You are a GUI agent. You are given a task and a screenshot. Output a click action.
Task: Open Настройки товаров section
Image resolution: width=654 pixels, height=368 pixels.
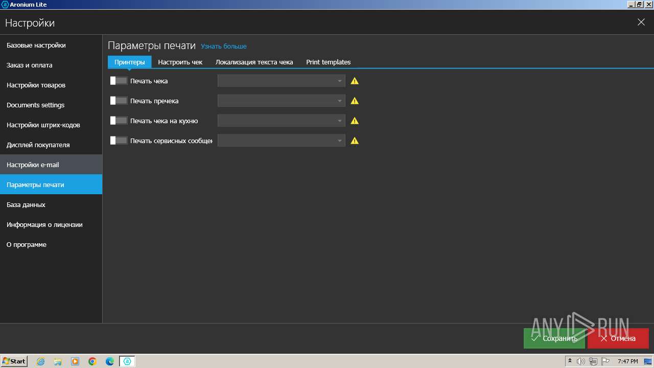pyautogui.click(x=51, y=85)
